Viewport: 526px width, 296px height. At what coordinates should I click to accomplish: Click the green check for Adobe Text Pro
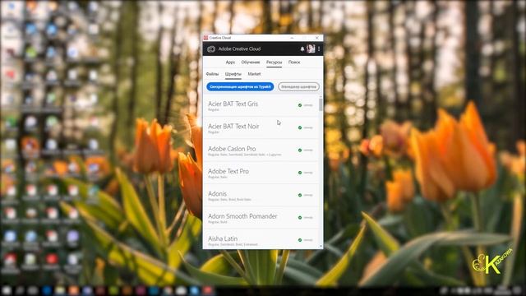(x=300, y=173)
